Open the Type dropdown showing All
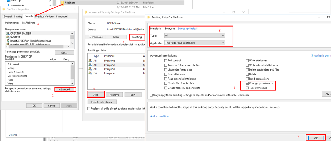 tap(195, 36)
